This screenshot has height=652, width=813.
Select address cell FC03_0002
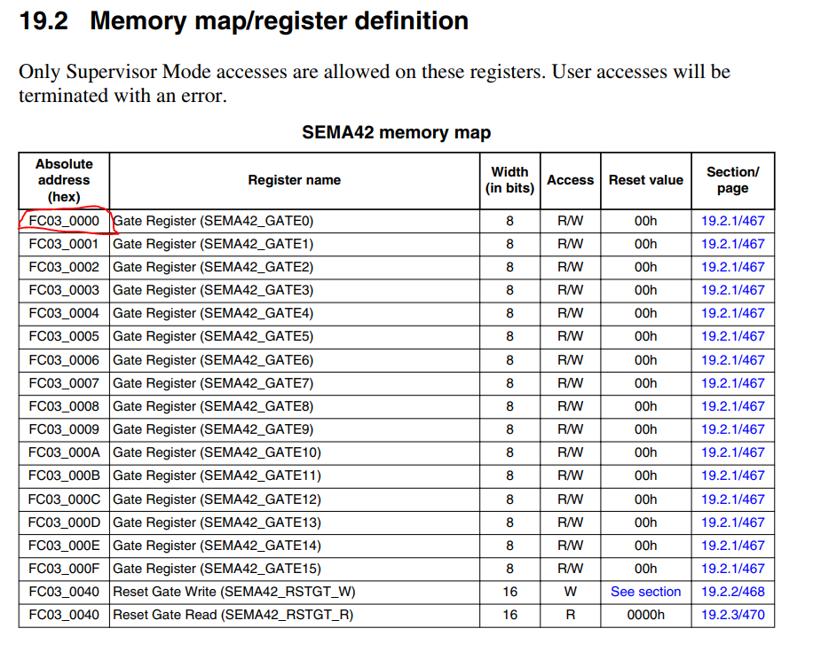pos(64,267)
